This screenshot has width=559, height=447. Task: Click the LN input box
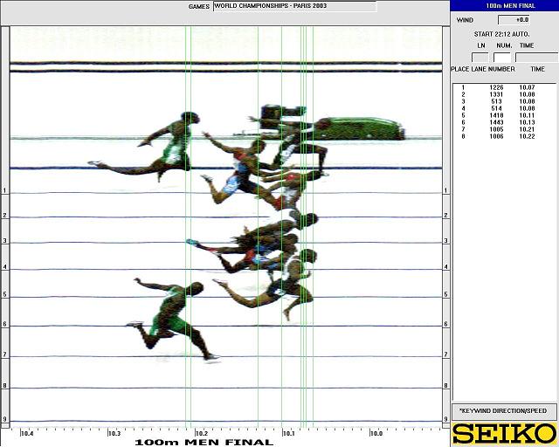tap(480, 58)
